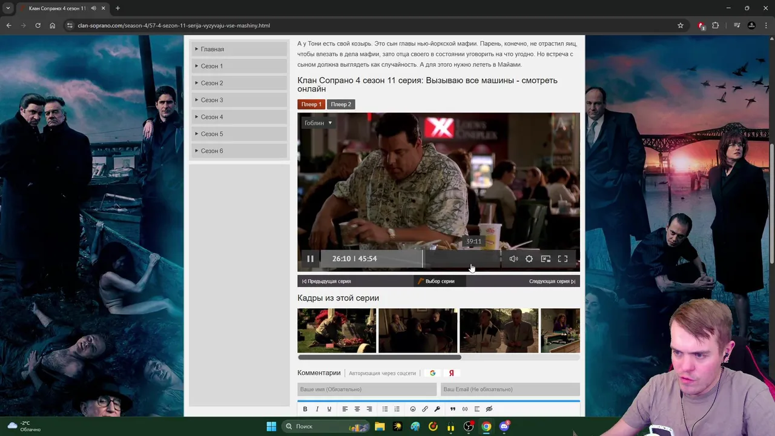Insert link in comment editor
Viewport: 775px width, 436px height.
(425, 409)
